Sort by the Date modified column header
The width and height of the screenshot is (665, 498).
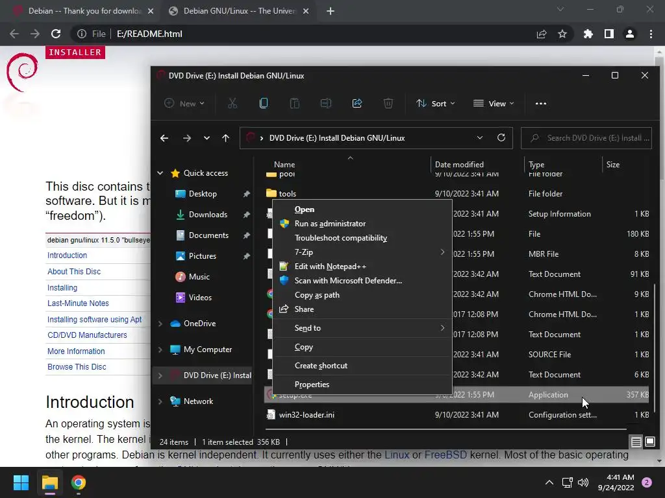tap(477, 165)
